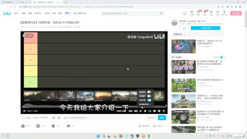
Task: Open the 记笔记 notes button
Action: (157, 126)
